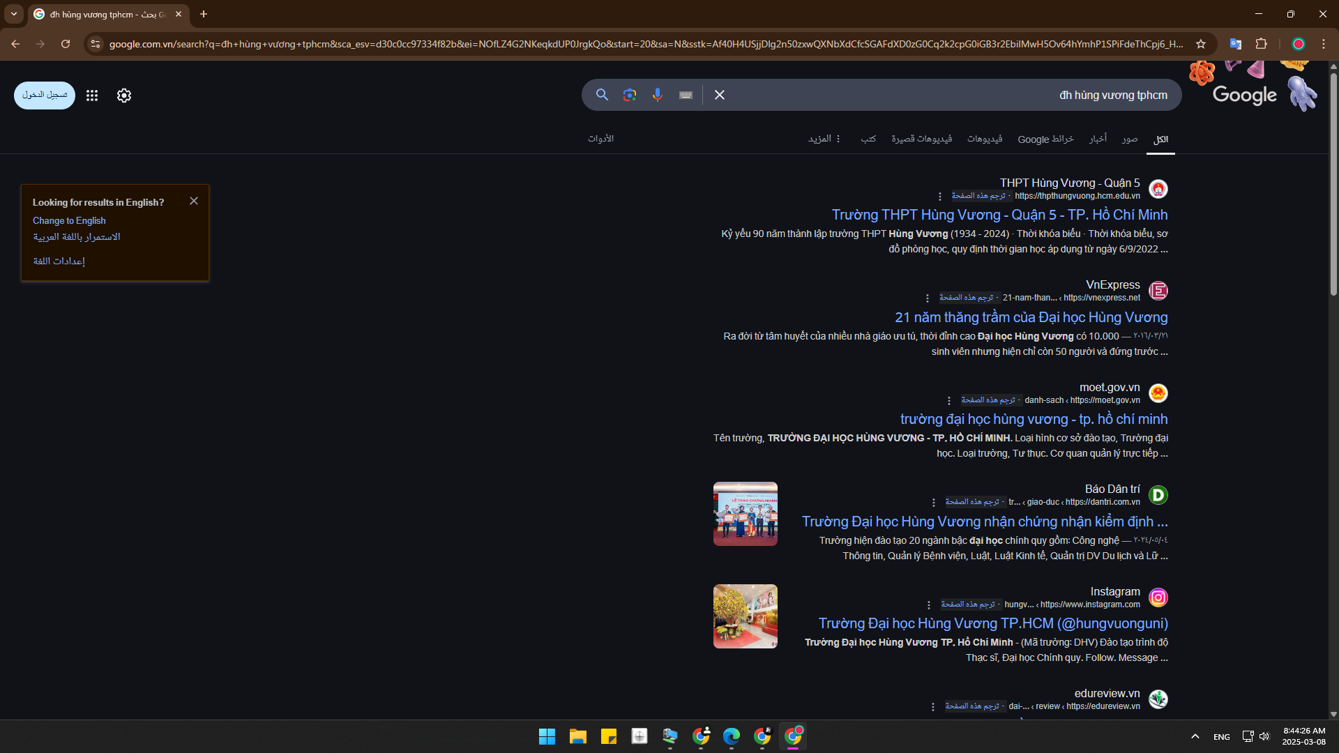This screenshot has height=753, width=1339.
Task: Close the language suggestion popup
Action: coord(194,201)
